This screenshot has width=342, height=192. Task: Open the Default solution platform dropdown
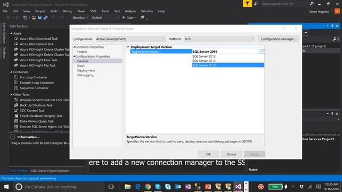click(105, 18)
